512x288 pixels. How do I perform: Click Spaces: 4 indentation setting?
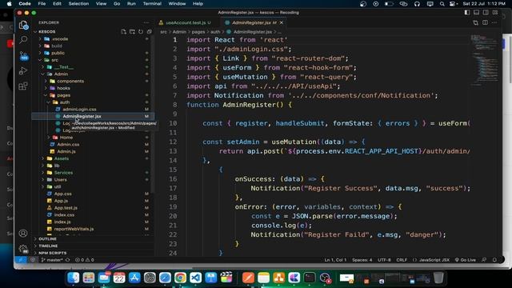pyautogui.click(x=362, y=260)
